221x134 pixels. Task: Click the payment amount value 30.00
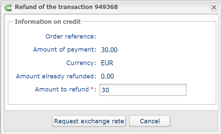tap(109, 50)
